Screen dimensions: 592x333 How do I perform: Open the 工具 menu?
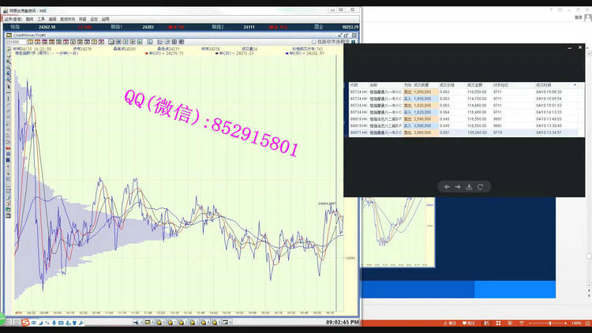(41, 18)
